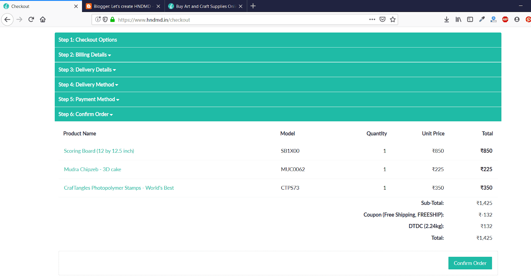Collapse Step 6: Confirm Order
This screenshot has width=531, height=277.
coord(278,114)
